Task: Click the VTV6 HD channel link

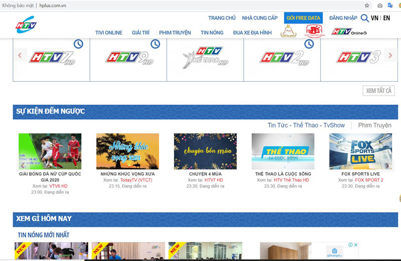Action: tap(58, 186)
